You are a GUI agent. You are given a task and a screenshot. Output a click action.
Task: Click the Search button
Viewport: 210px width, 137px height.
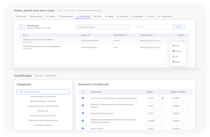(178, 27)
